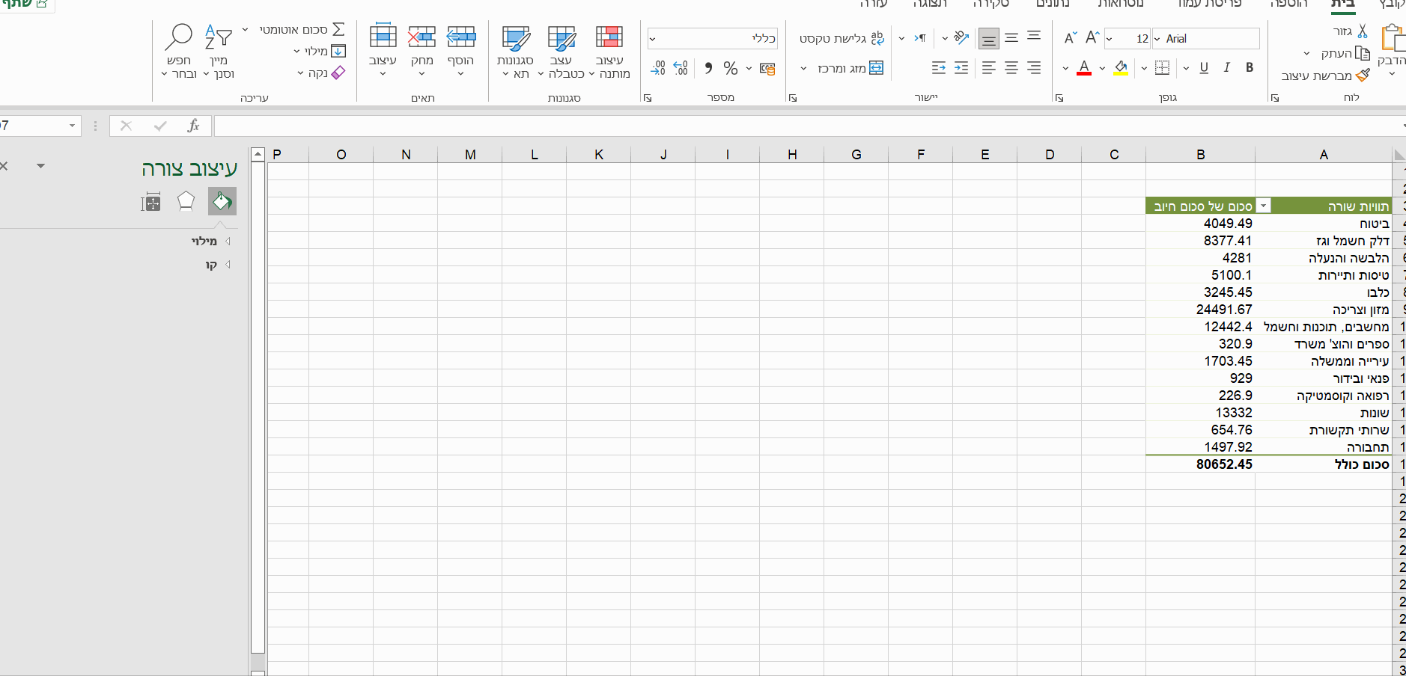This screenshot has height=676, width=1406.
Task: Decrease font size with the smaller A
Action: [1071, 37]
